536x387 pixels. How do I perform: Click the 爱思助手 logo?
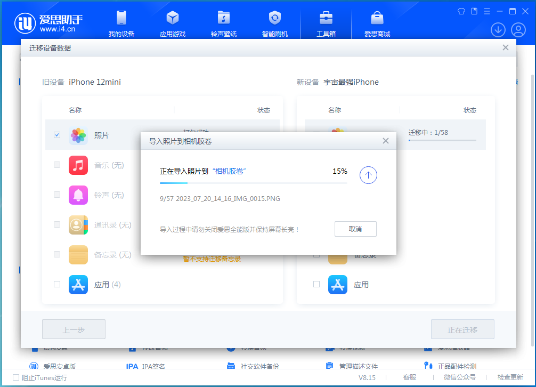point(48,23)
